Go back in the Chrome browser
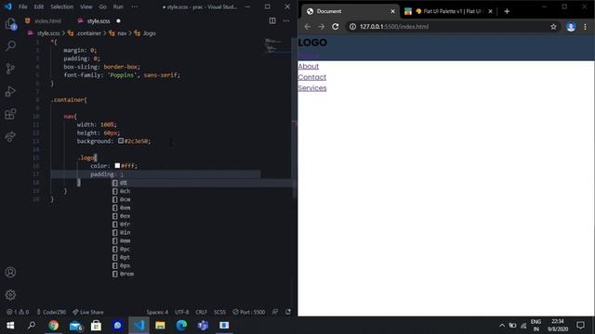The height and width of the screenshot is (334, 595). (308, 27)
